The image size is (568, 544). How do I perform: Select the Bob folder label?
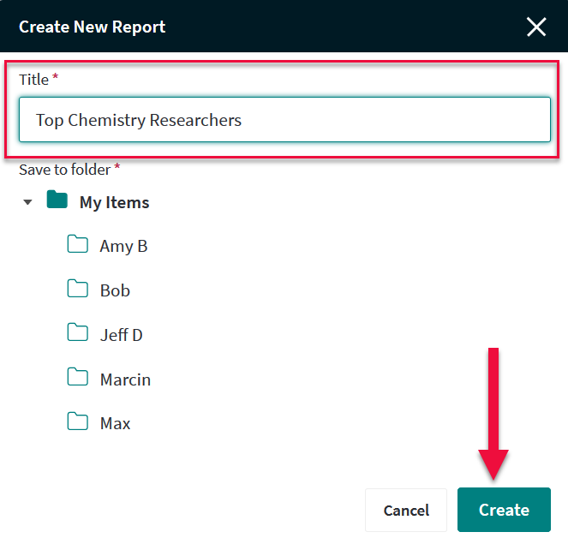point(115,290)
